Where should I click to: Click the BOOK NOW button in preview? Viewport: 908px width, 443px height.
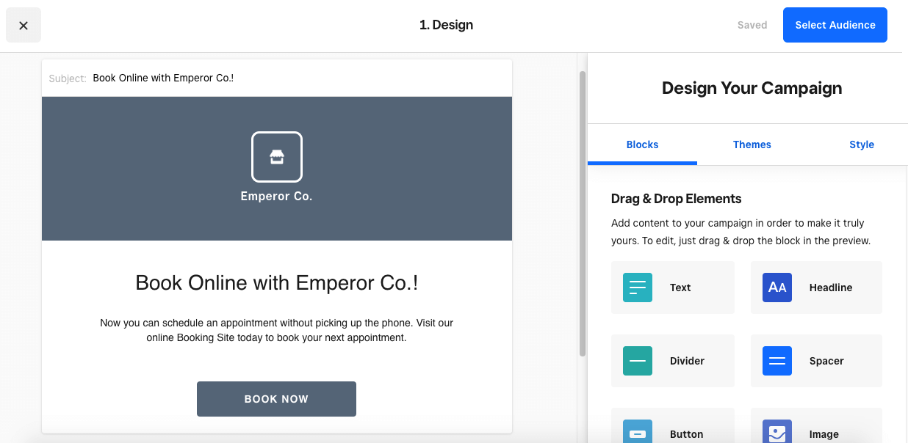click(x=276, y=399)
